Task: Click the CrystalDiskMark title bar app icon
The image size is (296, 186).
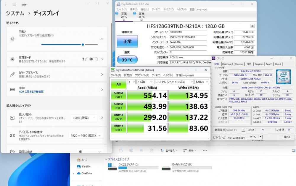Action: (113, 70)
